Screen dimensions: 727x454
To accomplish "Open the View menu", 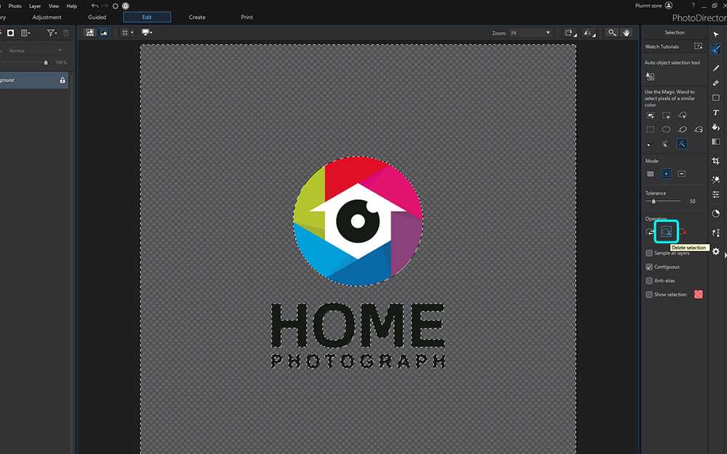I will pyautogui.click(x=54, y=6).
